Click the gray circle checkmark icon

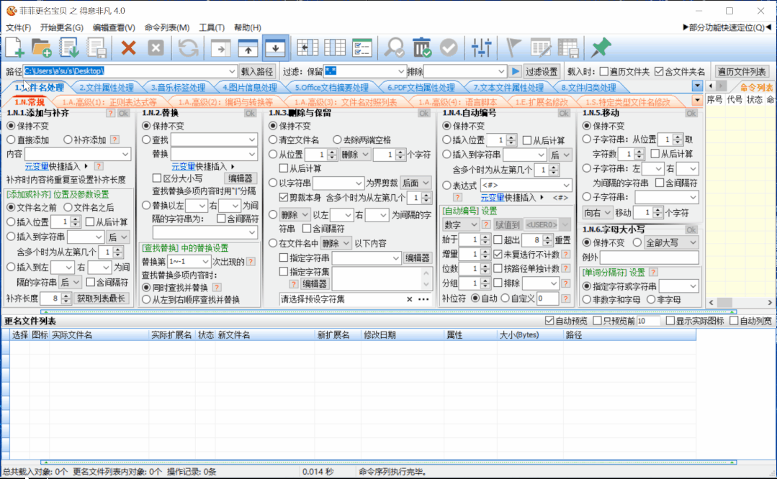tap(449, 47)
